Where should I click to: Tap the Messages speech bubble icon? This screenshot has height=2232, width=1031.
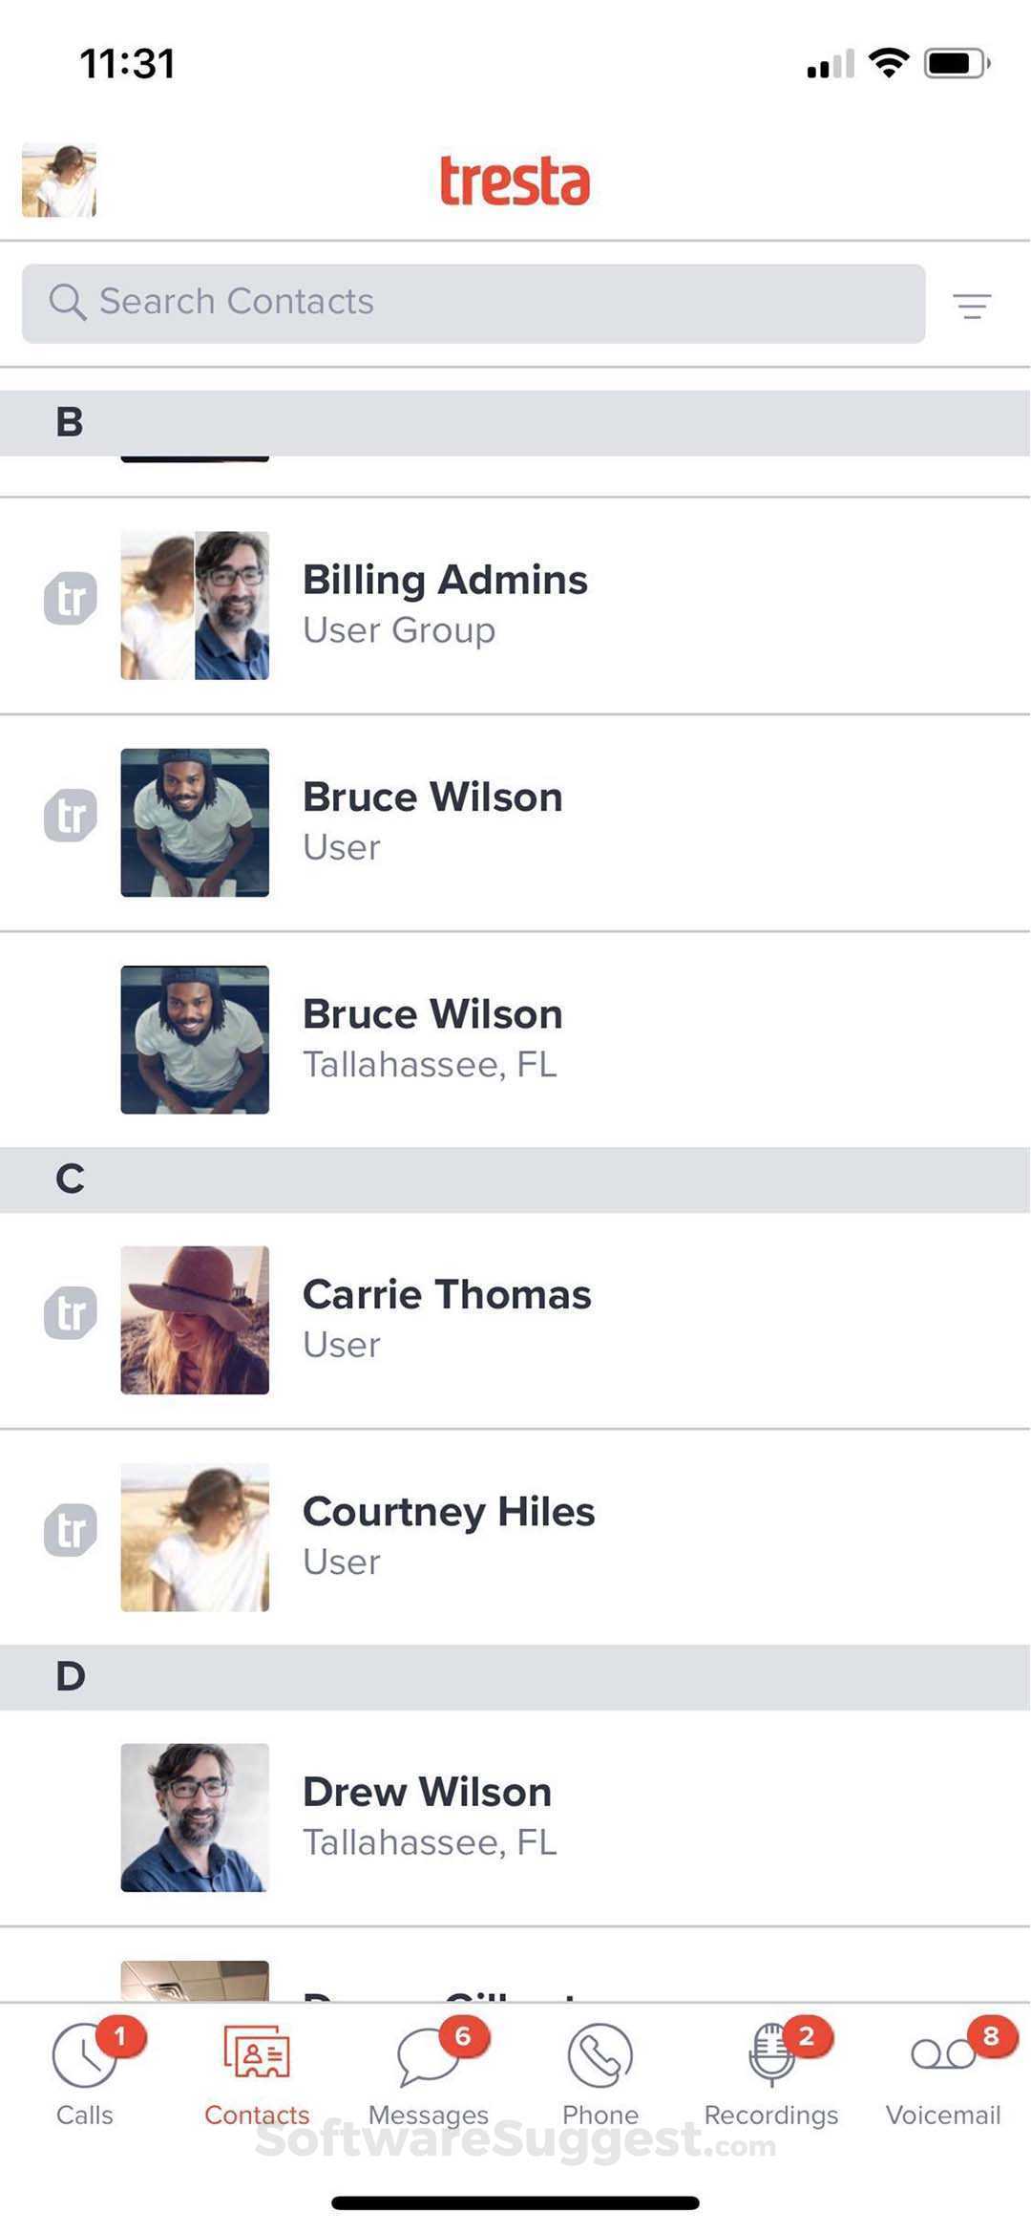tap(427, 2056)
